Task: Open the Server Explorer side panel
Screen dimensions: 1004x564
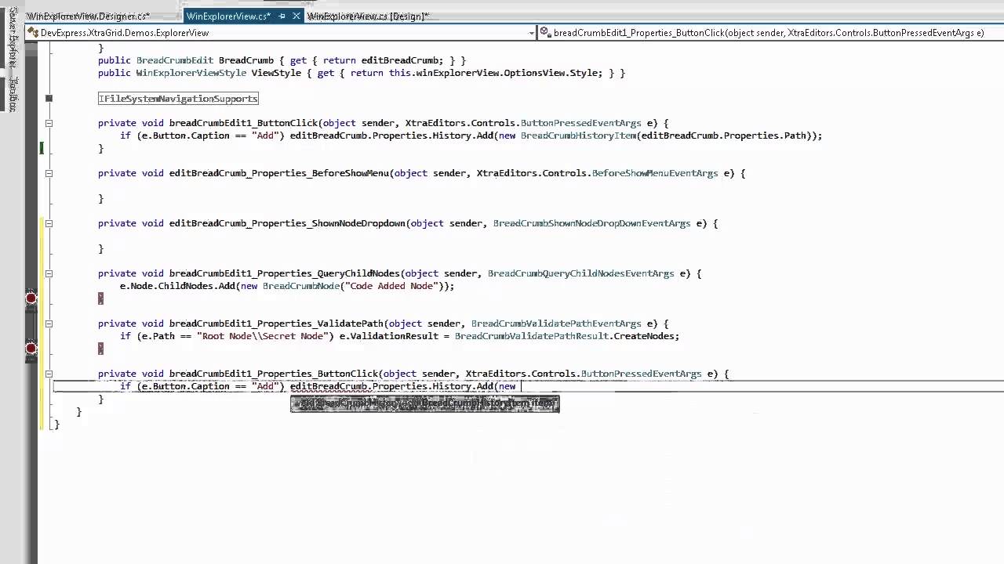Action: (13, 38)
